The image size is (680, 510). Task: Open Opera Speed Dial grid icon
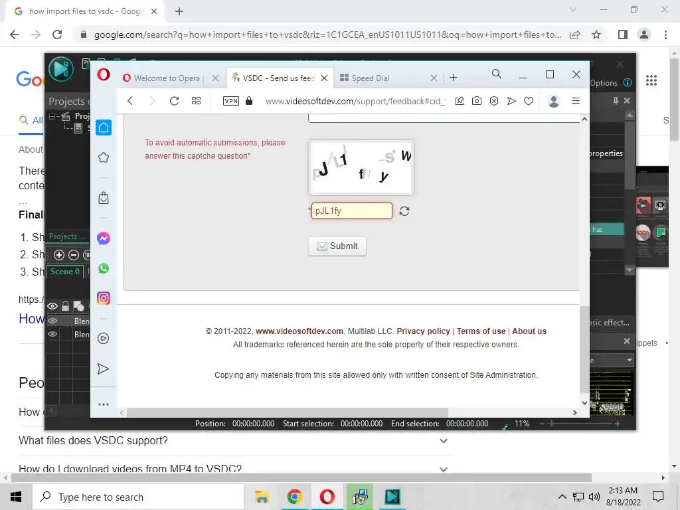click(196, 101)
